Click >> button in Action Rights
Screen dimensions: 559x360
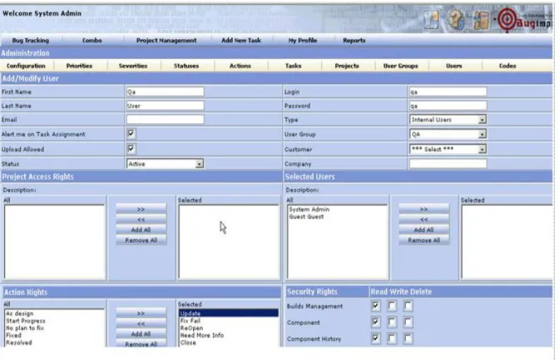coord(141,313)
